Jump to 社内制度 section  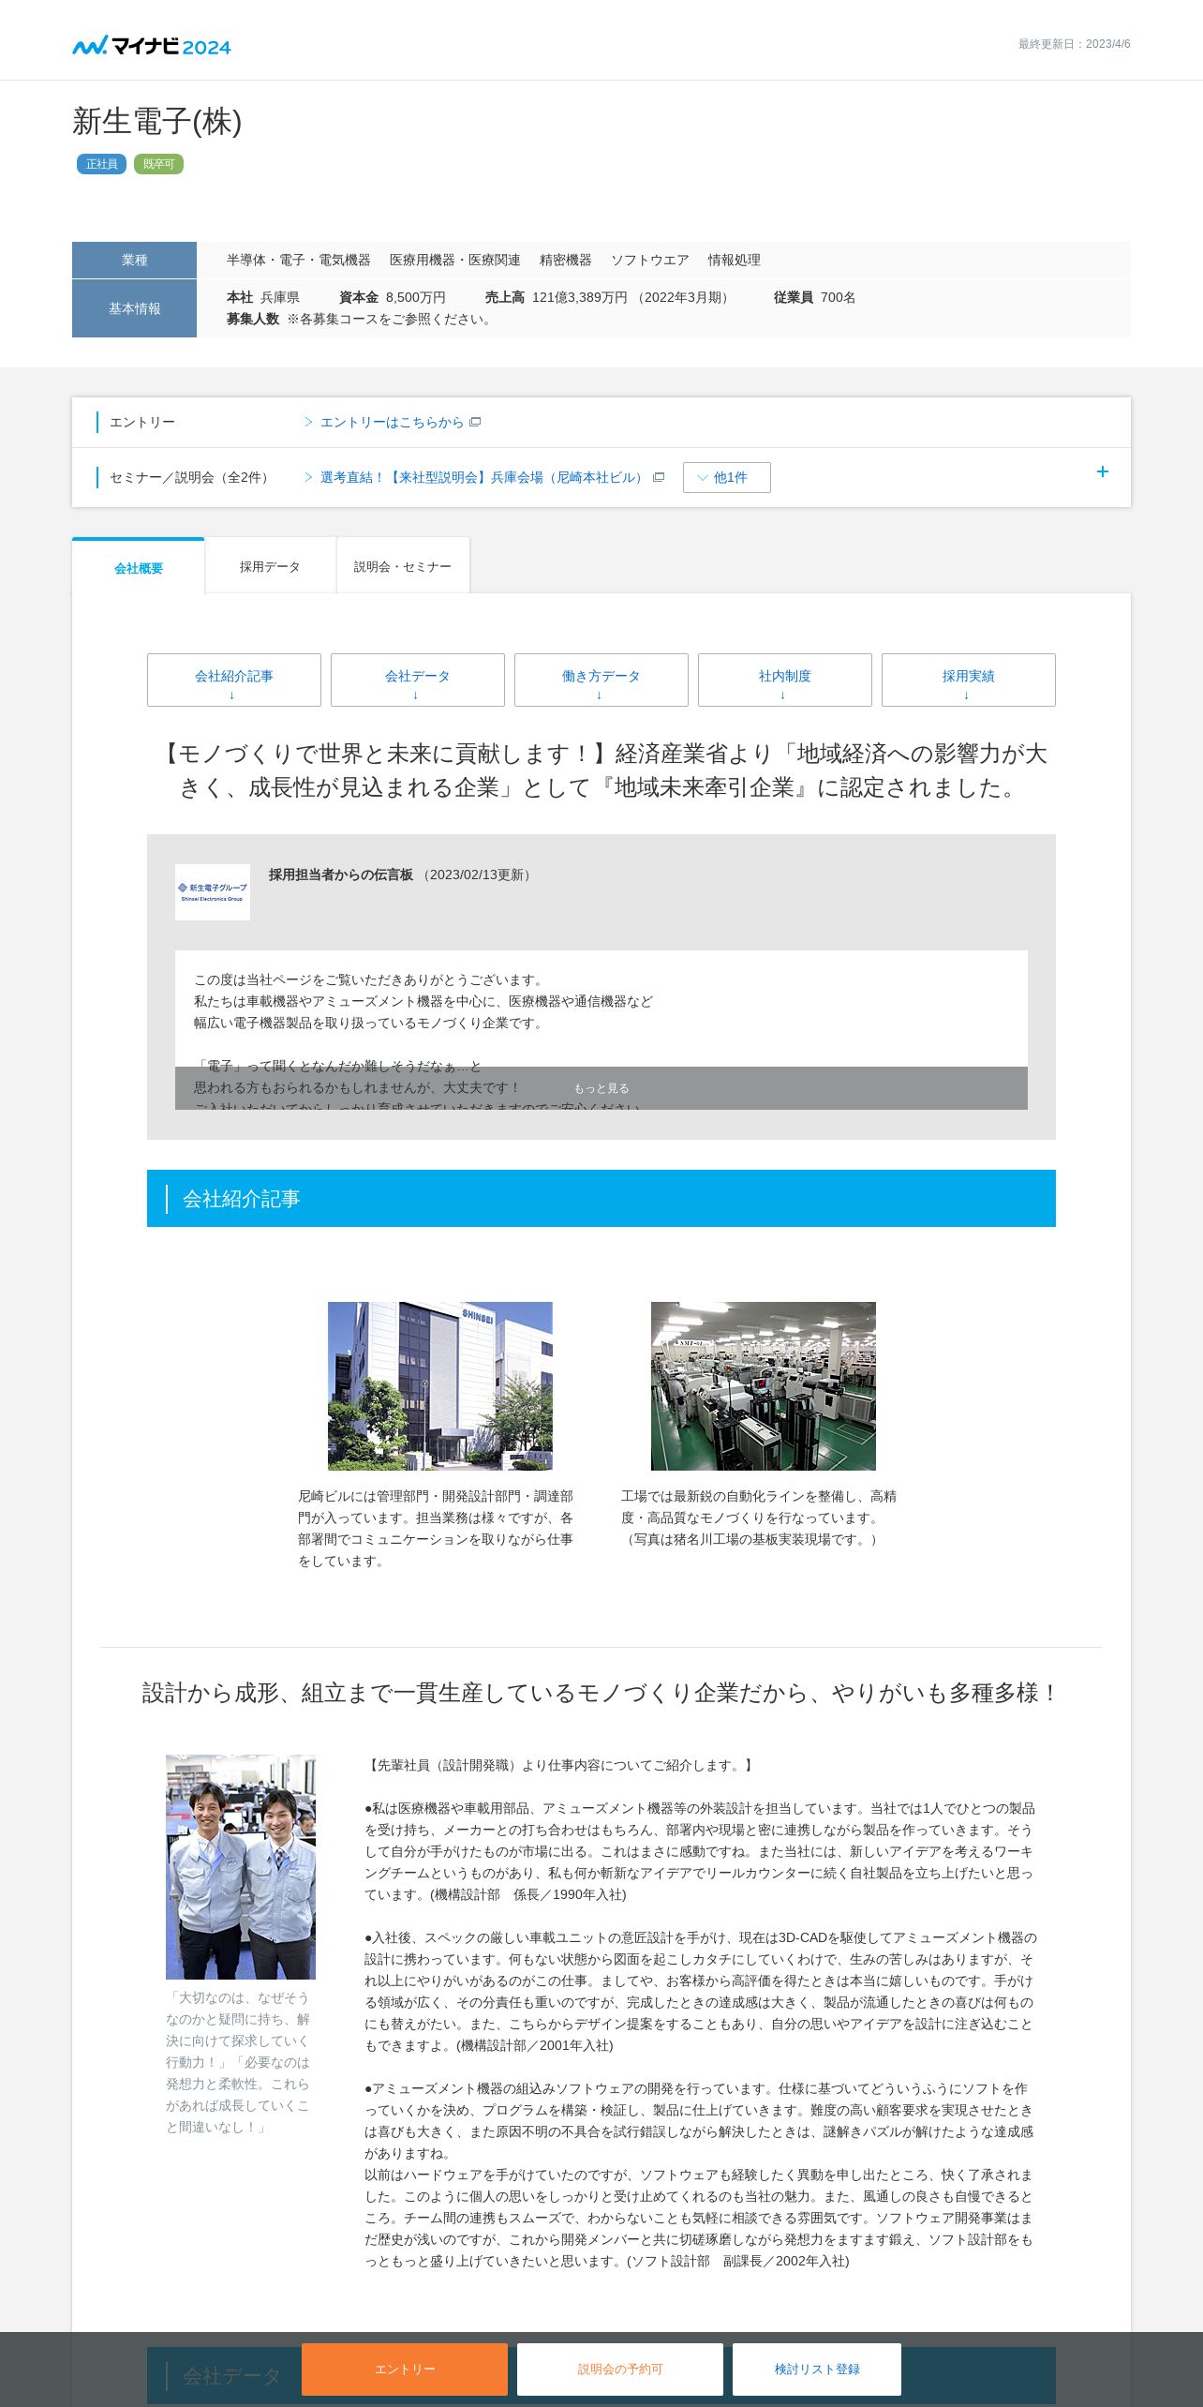tap(785, 680)
